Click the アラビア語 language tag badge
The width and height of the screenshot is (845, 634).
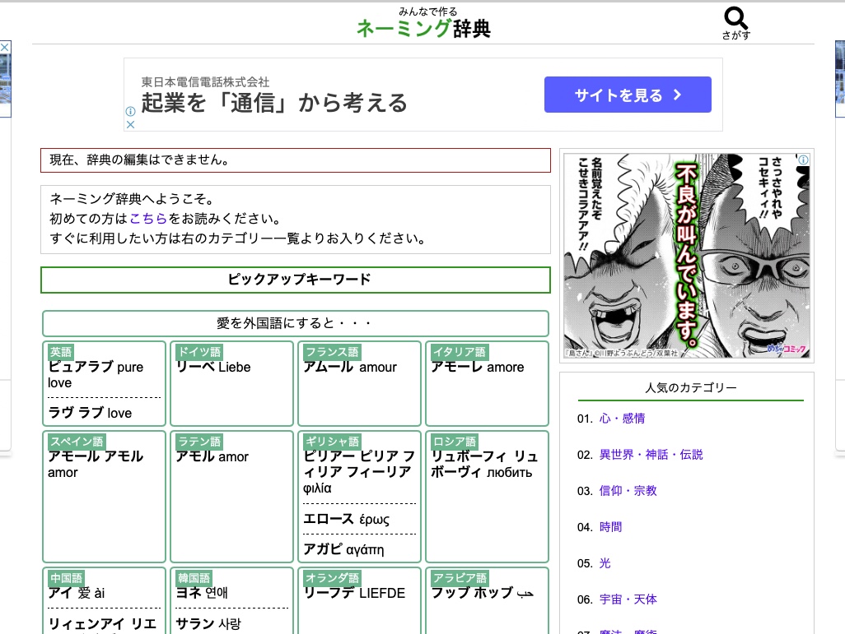(460, 576)
